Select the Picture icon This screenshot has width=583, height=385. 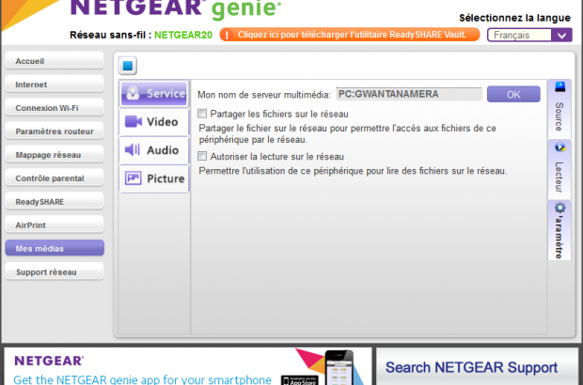point(133,178)
